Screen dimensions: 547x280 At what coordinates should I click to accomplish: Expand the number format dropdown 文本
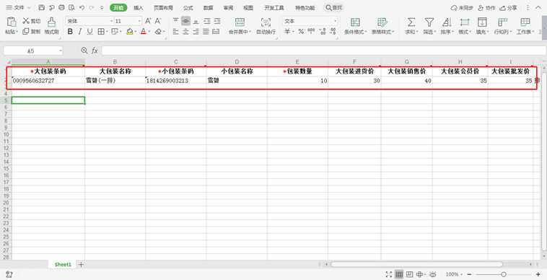pyautogui.click(x=310, y=21)
